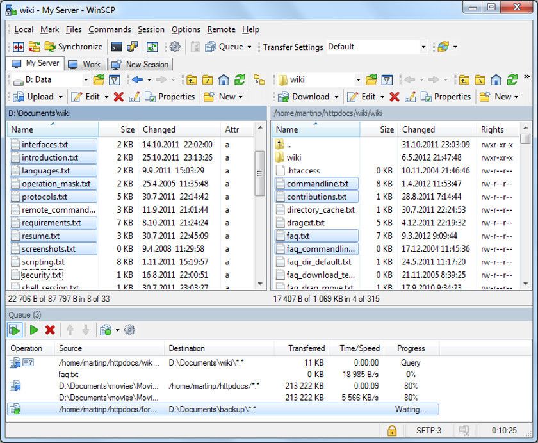The width and height of the screenshot is (538, 443).
Task: Click the local home directory icon
Action: tap(224, 80)
